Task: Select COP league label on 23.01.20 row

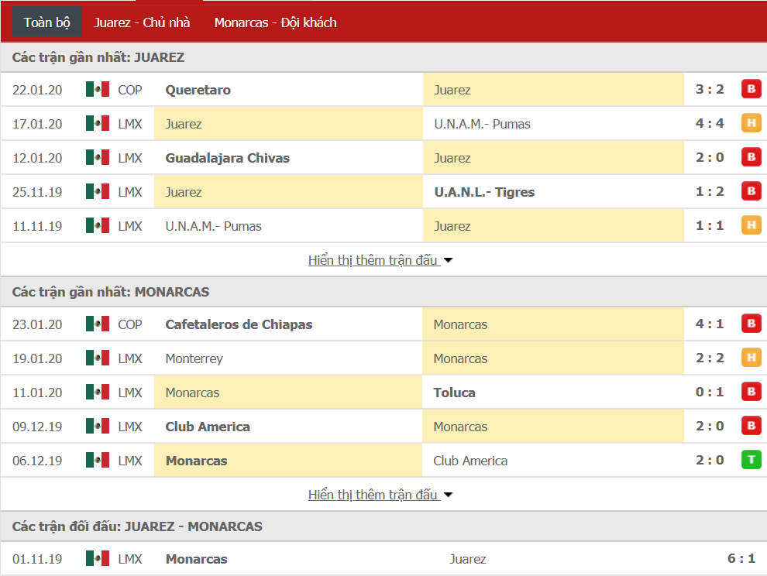Action: point(130,324)
